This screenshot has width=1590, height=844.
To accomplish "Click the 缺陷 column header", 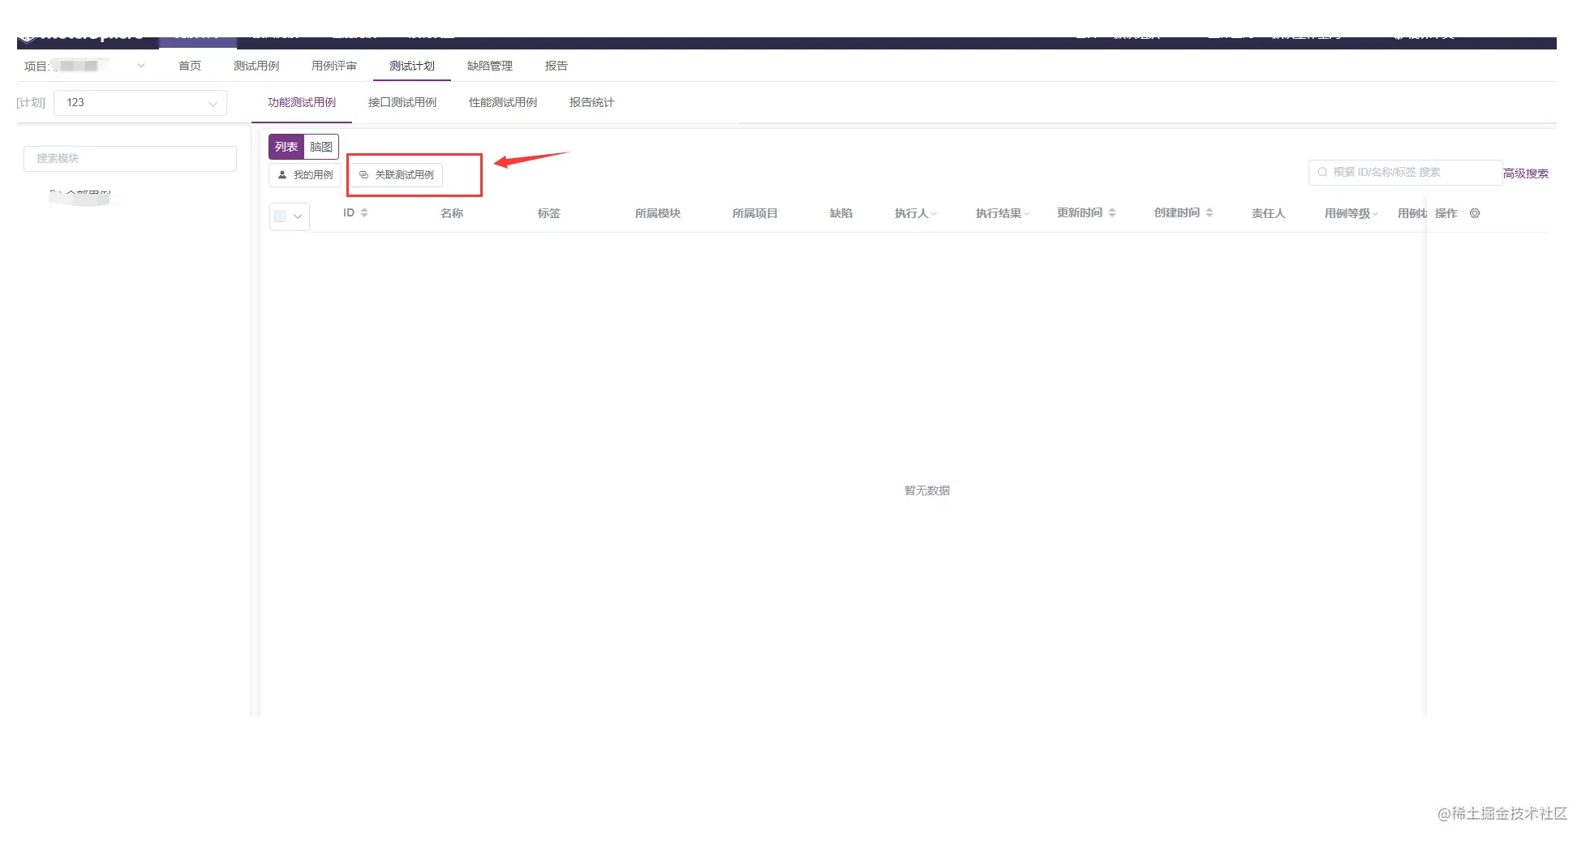I will pyautogui.click(x=841, y=213).
